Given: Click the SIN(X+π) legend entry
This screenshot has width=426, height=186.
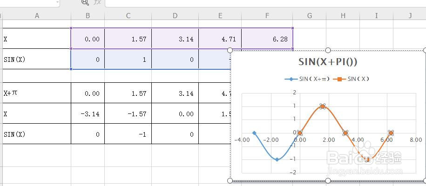Looking at the screenshot, I should pyautogui.click(x=307, y=79).
